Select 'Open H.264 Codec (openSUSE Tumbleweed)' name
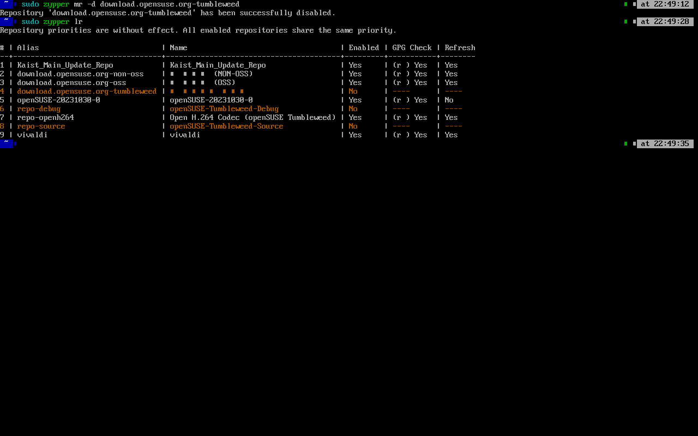 pyautogui.click(x=253, y=118)
